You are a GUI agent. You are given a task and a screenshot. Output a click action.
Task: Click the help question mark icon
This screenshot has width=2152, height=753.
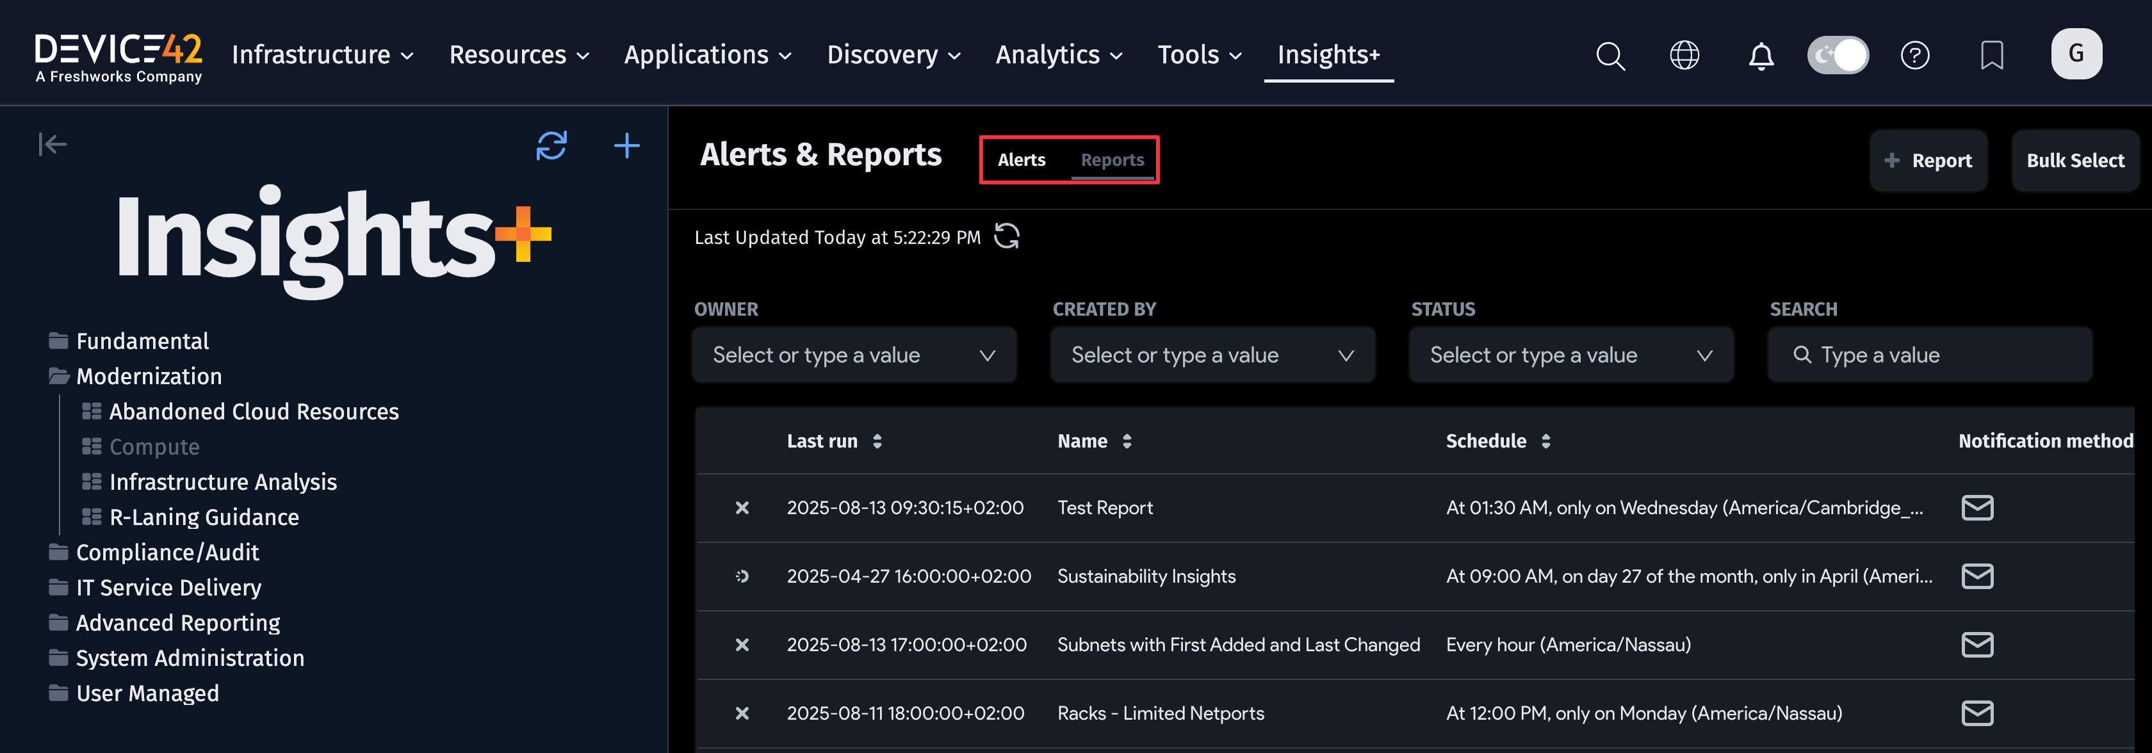click(1915, 54)
